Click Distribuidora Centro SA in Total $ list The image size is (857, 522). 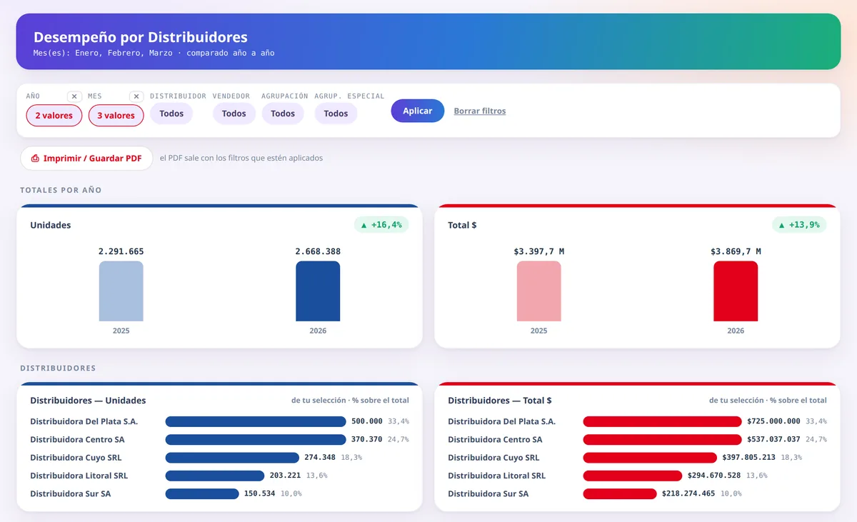pos(495,439)
